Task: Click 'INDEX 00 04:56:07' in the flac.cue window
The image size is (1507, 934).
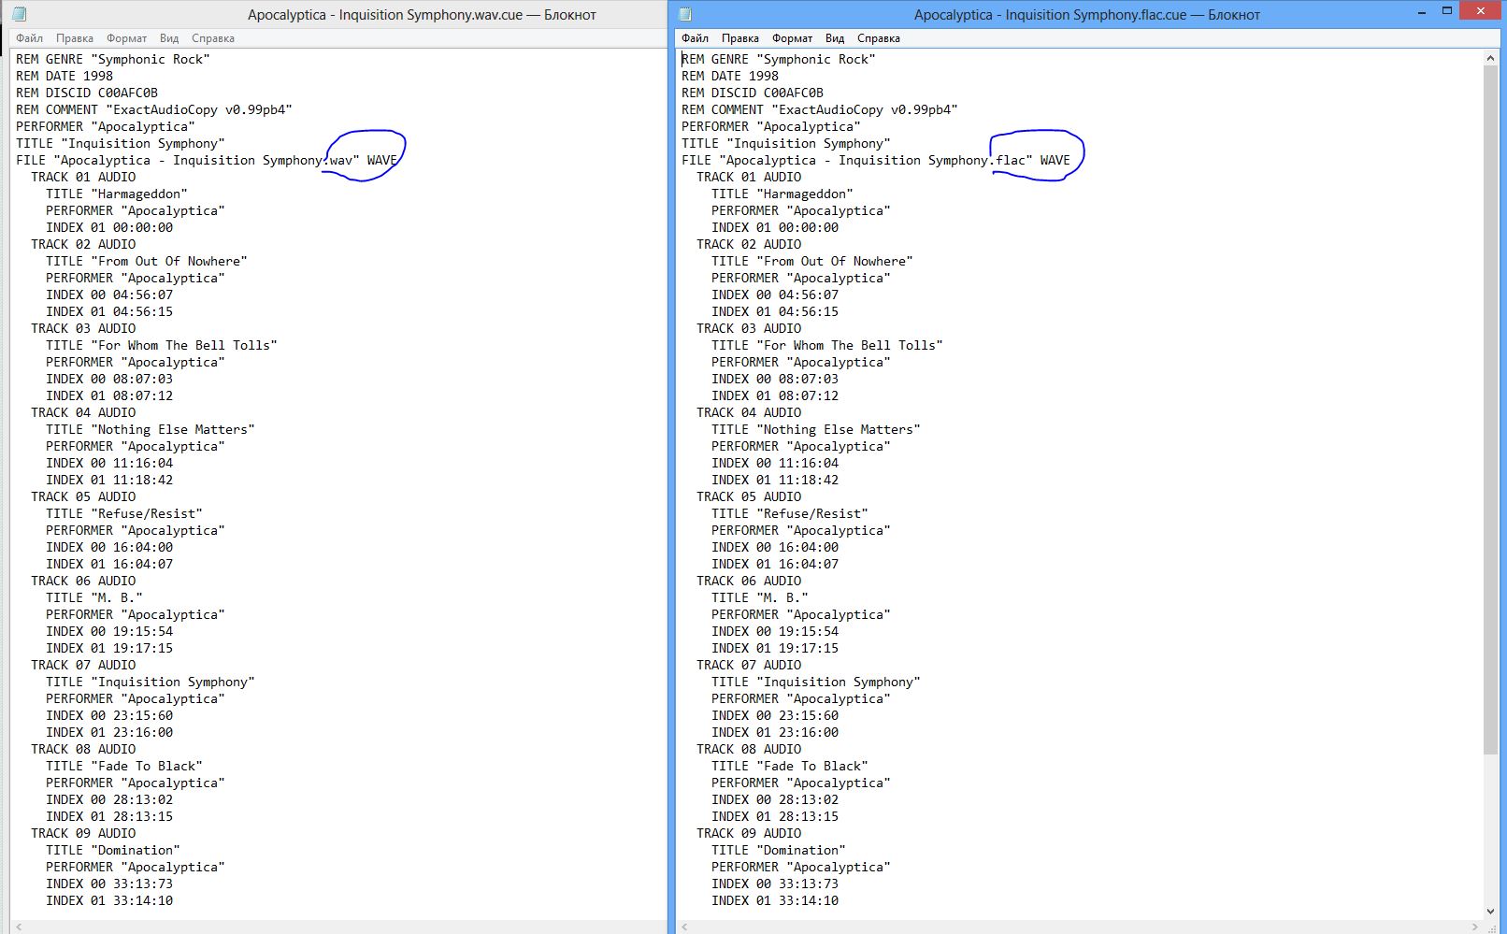Action: coord(775,295)
